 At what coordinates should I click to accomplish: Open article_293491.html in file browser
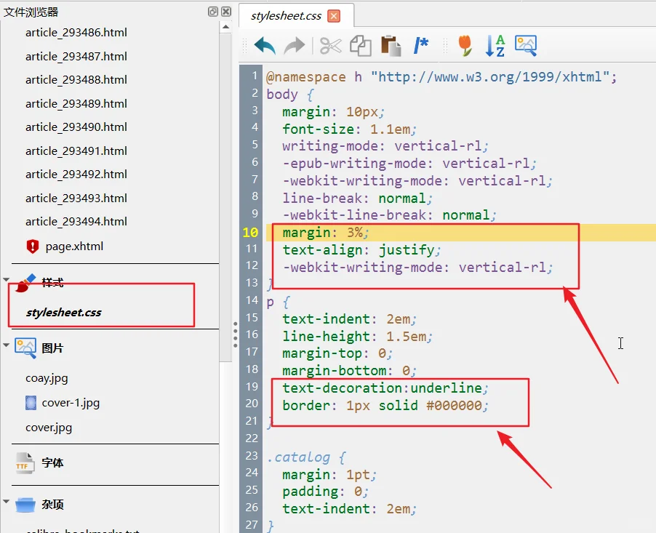pos(76,151)
